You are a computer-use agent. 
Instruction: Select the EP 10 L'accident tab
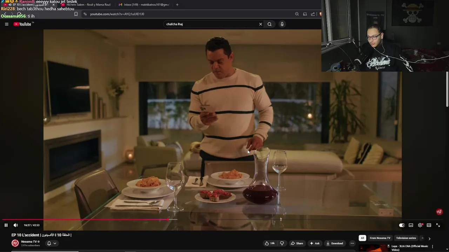pyautogui.click(x=29, y=5)
